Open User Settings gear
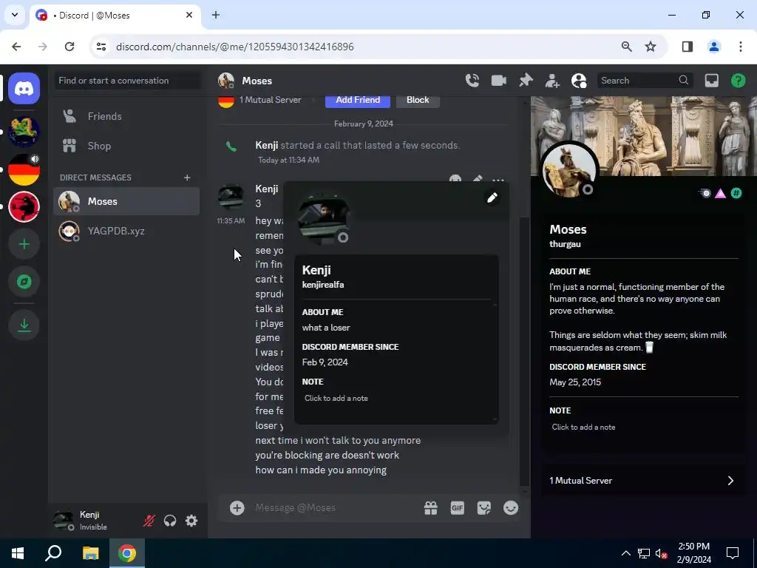Viewport: 757px width, 568px height. (x=191, y=521)
